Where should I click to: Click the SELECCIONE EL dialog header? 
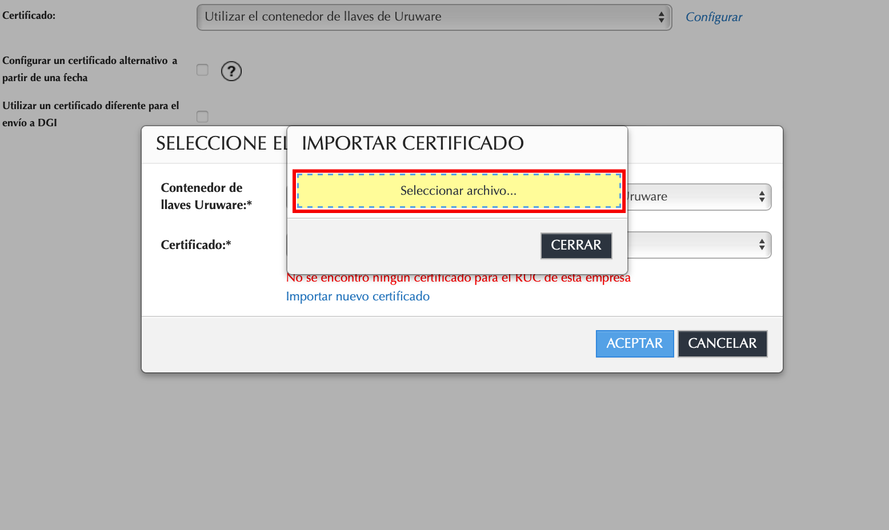pos(222,143)
